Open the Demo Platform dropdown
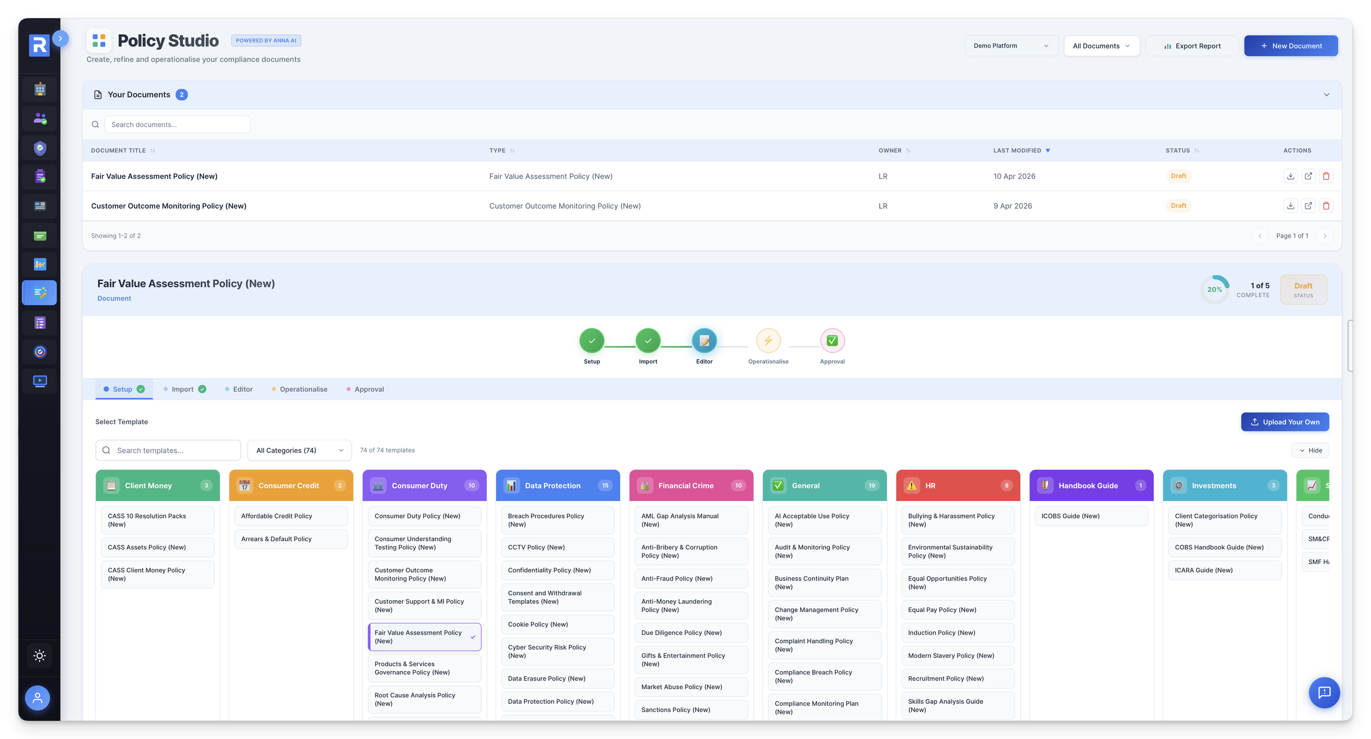This screenshot has width=1371, height=739. 1011,46
